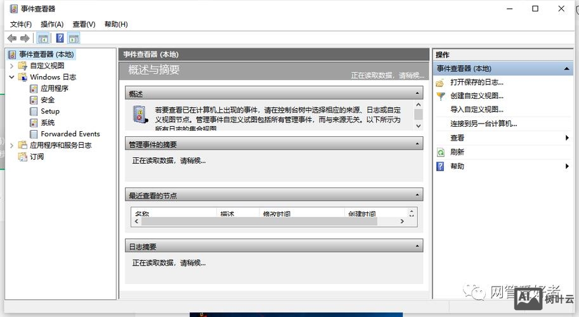Click the 系统 log icon
Viewport: 579px width, 317px height.
point(34,123)
